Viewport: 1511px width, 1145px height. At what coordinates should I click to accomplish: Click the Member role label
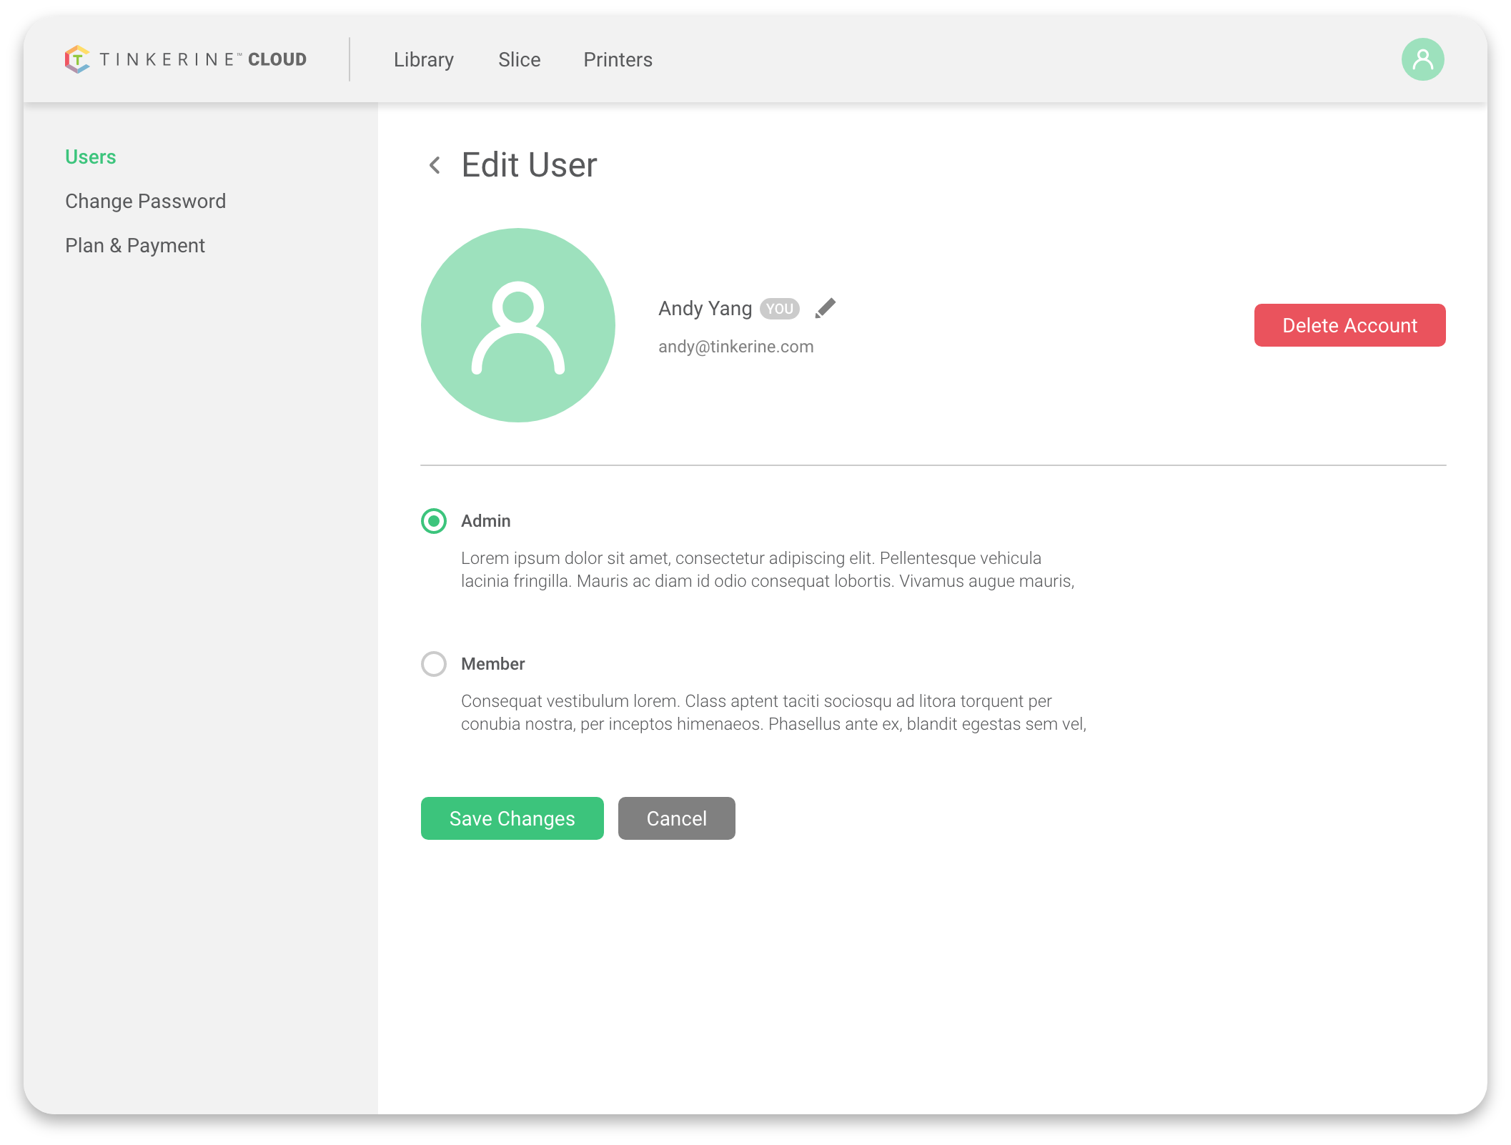click(x=492, y=664)
